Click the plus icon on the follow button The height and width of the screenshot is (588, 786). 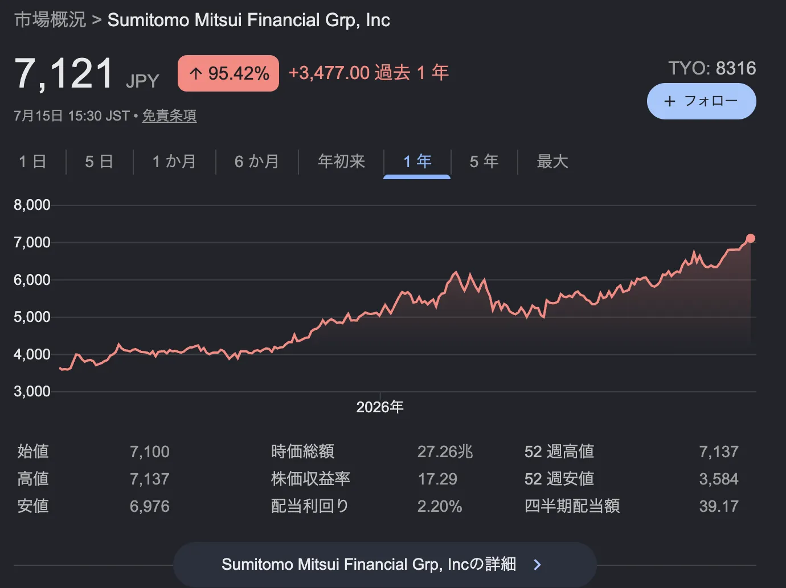pos(670,101)
